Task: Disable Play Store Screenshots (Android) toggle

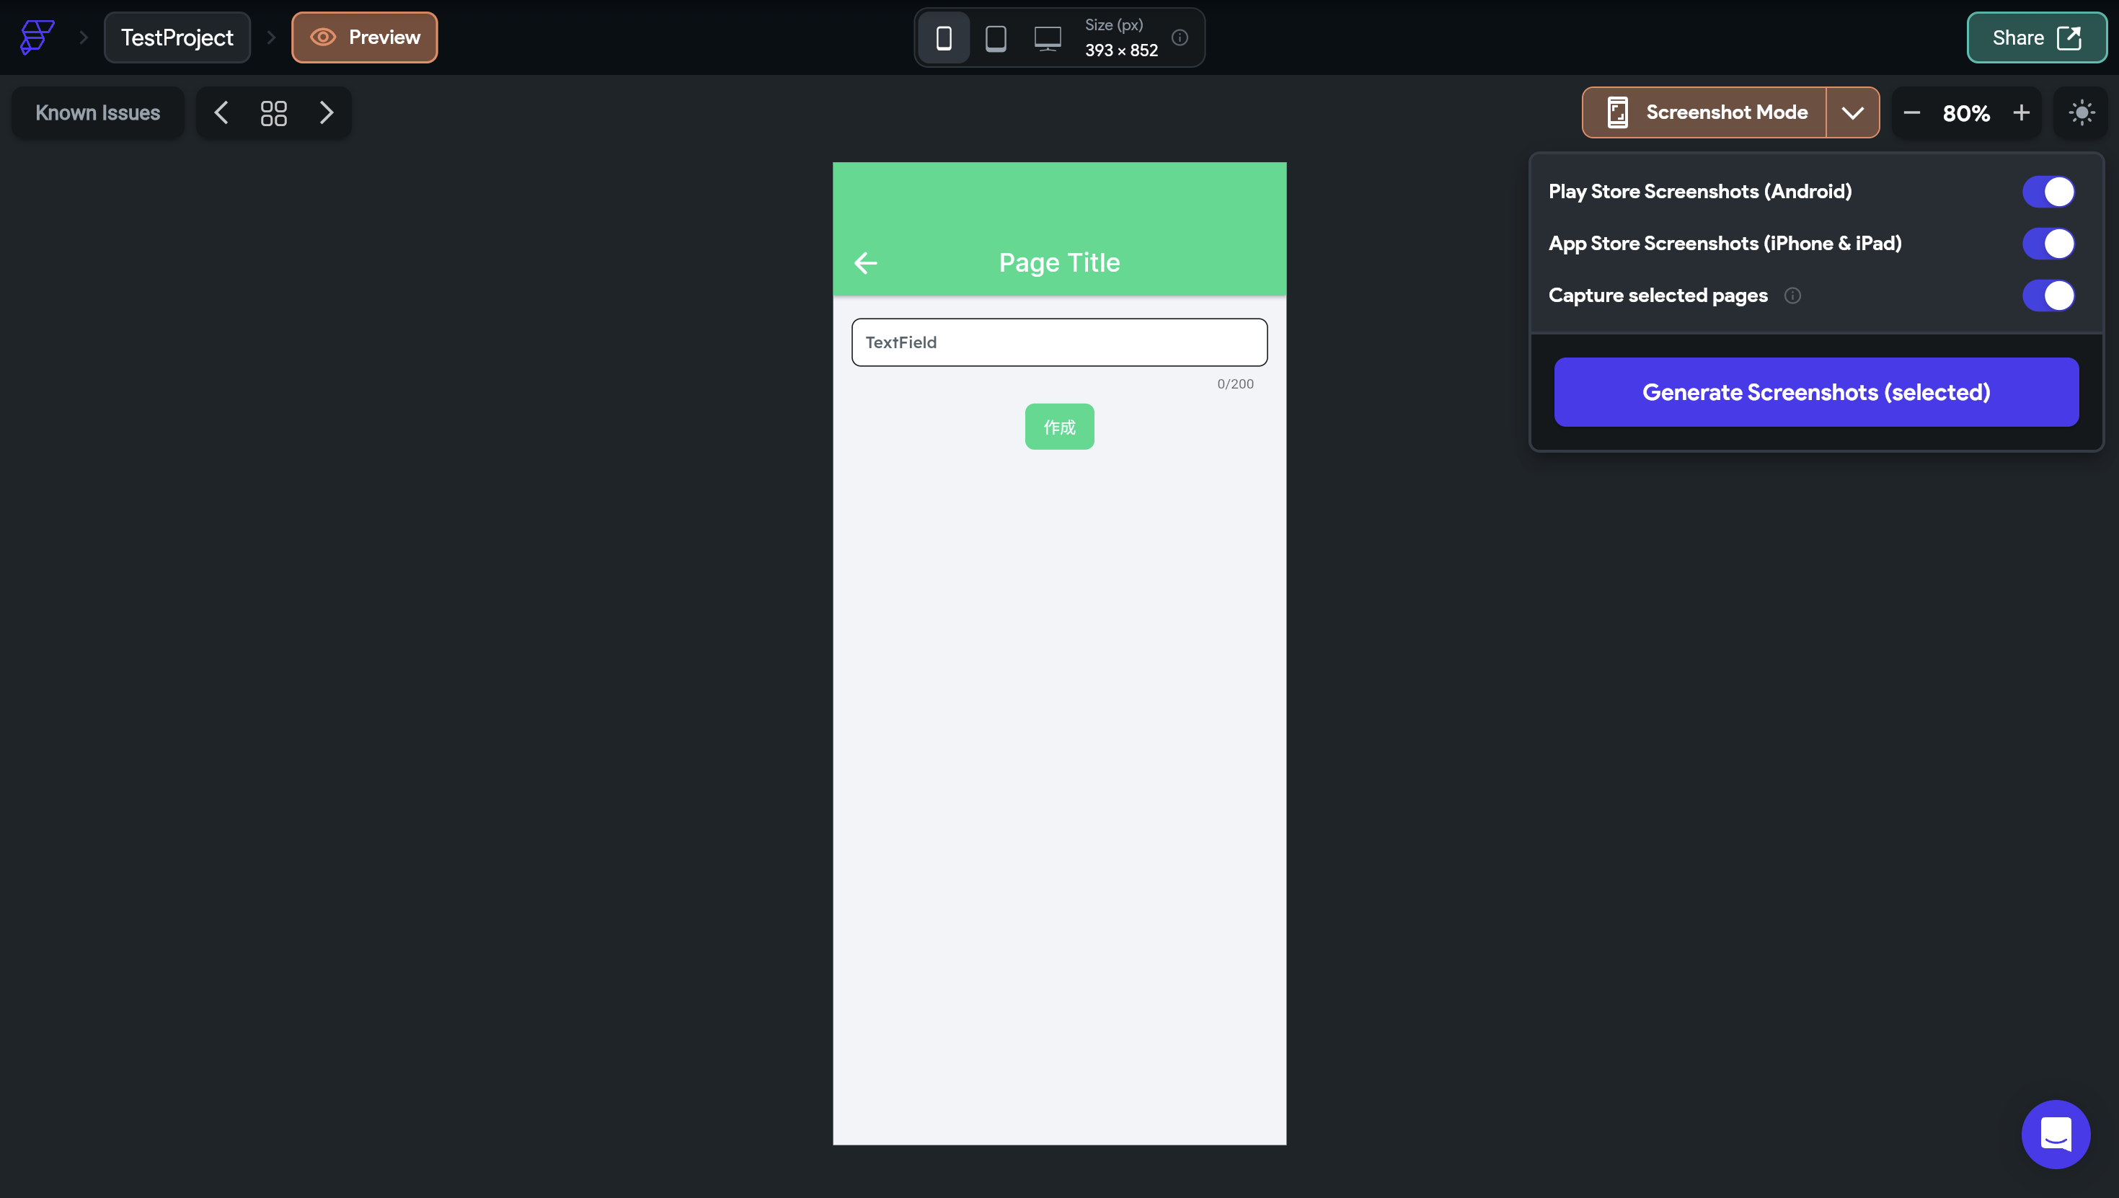Action: click(x=2048, y=192)
